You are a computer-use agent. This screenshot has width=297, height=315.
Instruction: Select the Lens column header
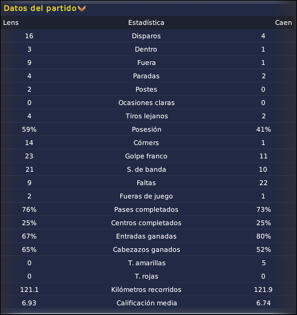11,22
